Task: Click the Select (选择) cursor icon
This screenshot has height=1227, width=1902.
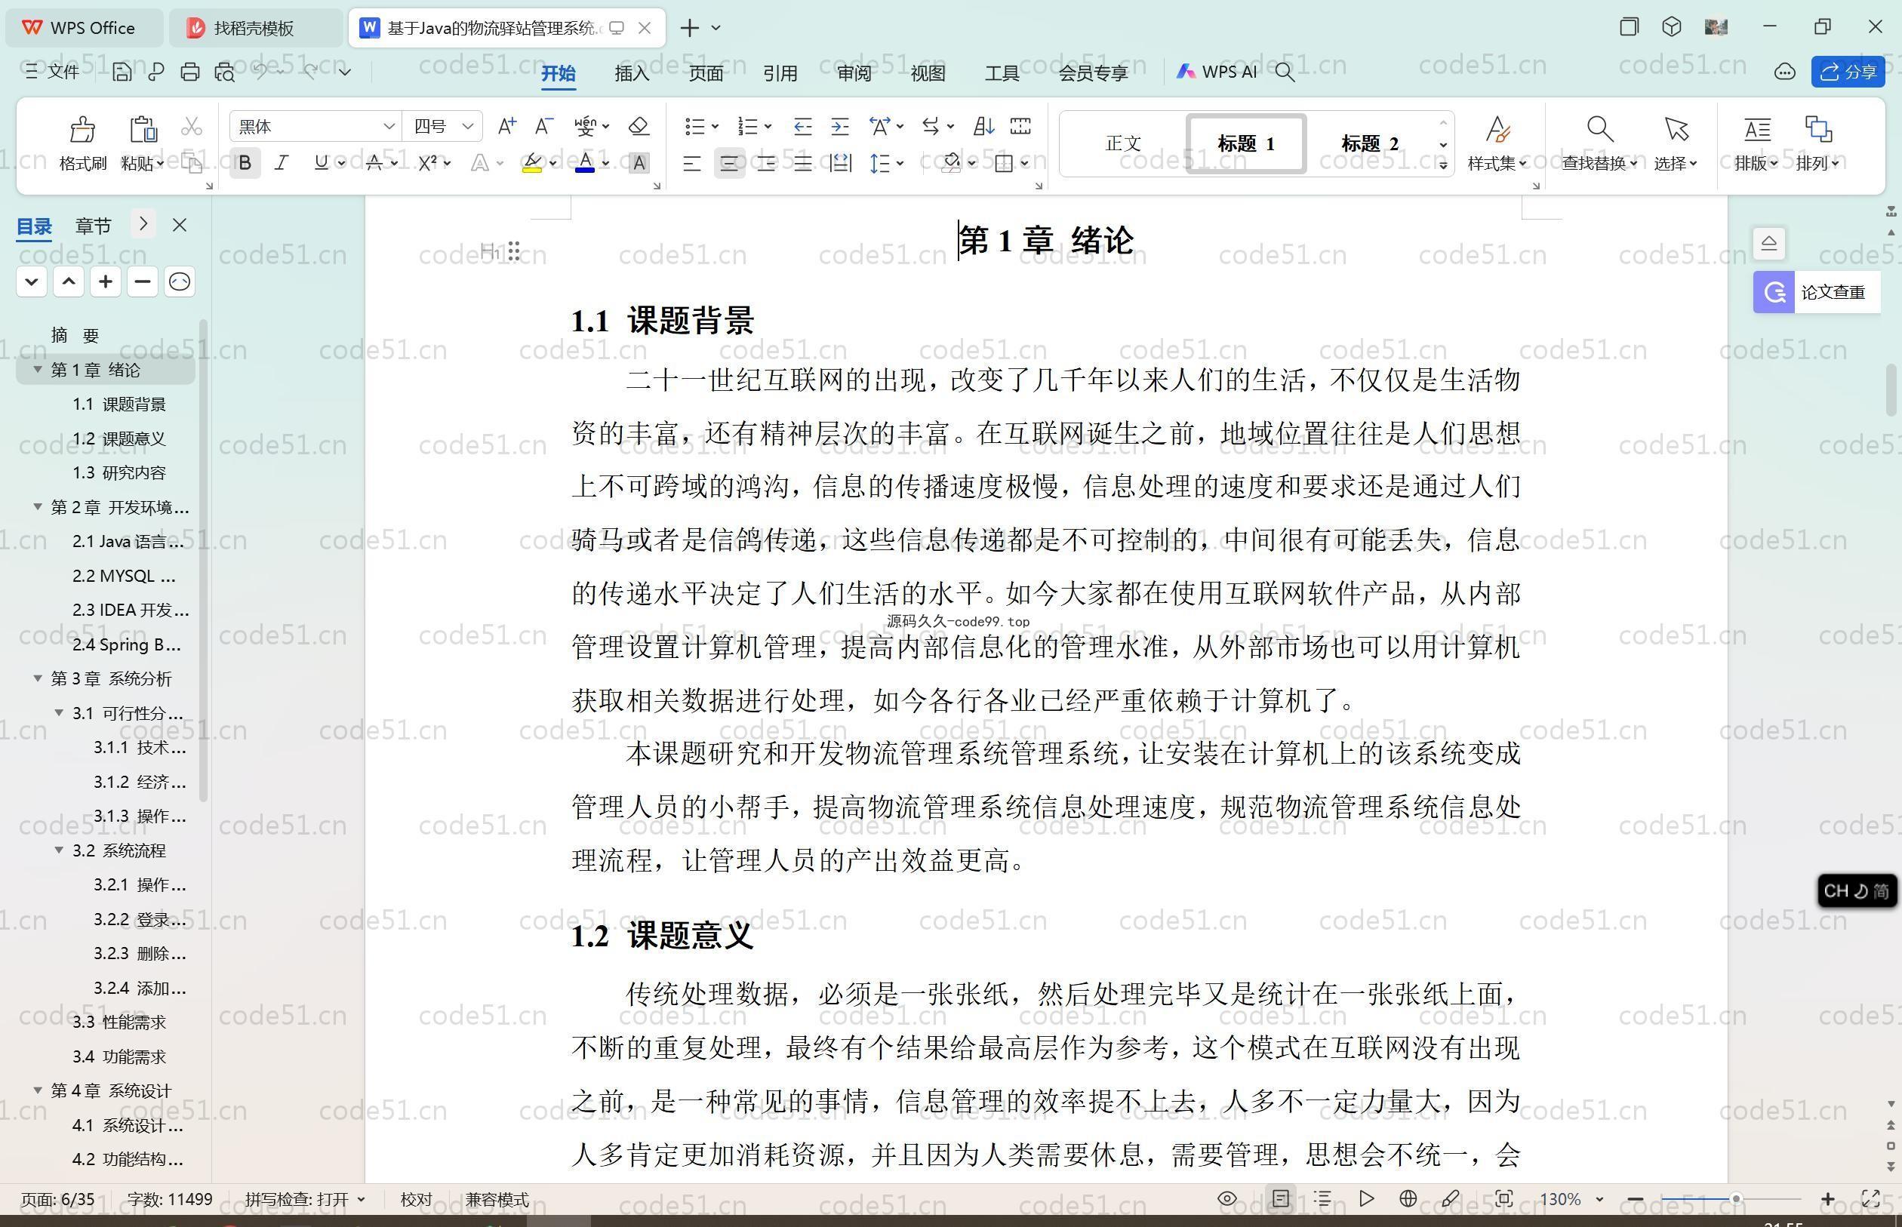Action: click(x=1676, y=128)
